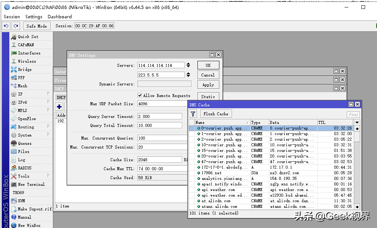Click the undo arrow toolbar icon
The height and width of the screenshot is (228, 377).
tap(6, 26)
